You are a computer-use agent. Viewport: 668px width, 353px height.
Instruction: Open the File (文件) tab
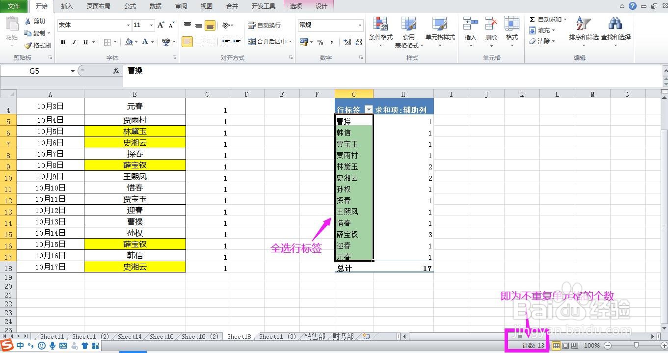14,6
